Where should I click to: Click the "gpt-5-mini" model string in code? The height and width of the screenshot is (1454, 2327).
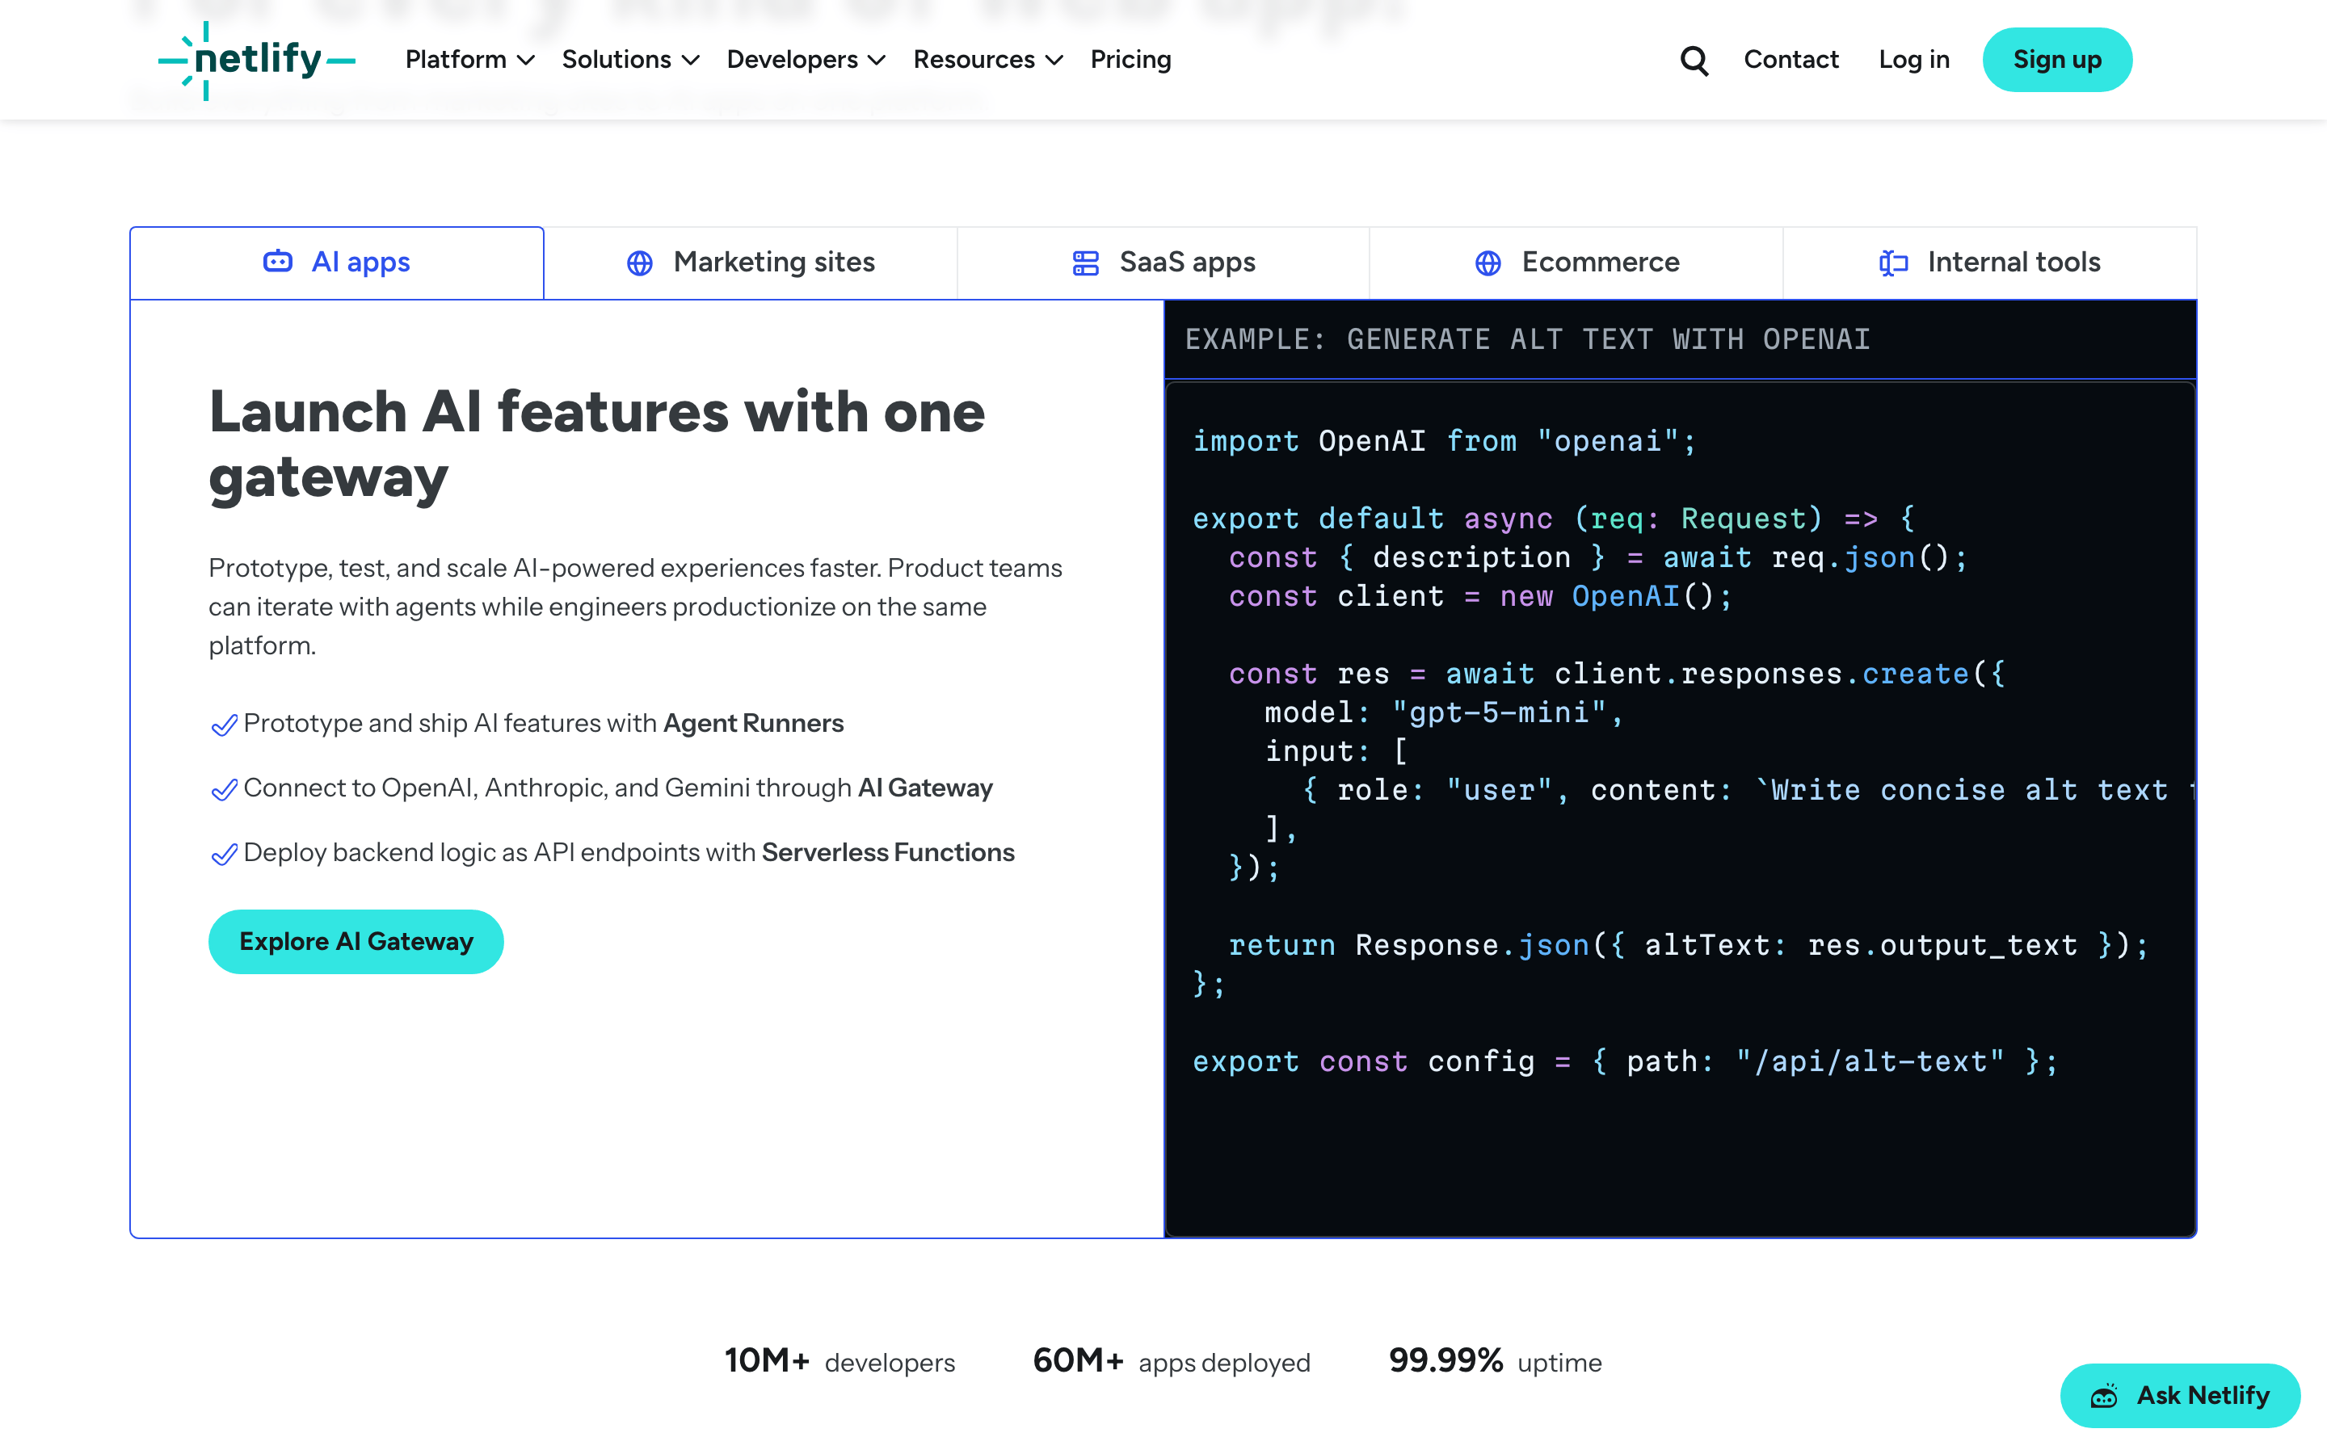point(1499,712)
